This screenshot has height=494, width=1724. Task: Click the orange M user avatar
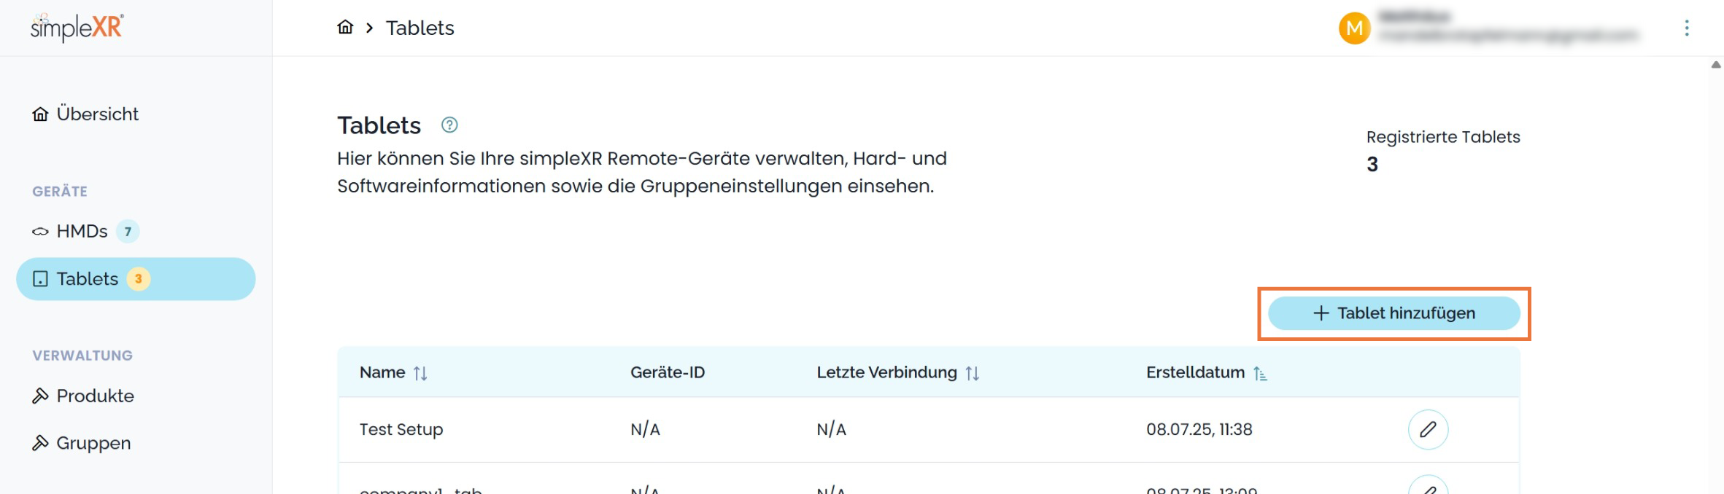tap(1354, 28)
